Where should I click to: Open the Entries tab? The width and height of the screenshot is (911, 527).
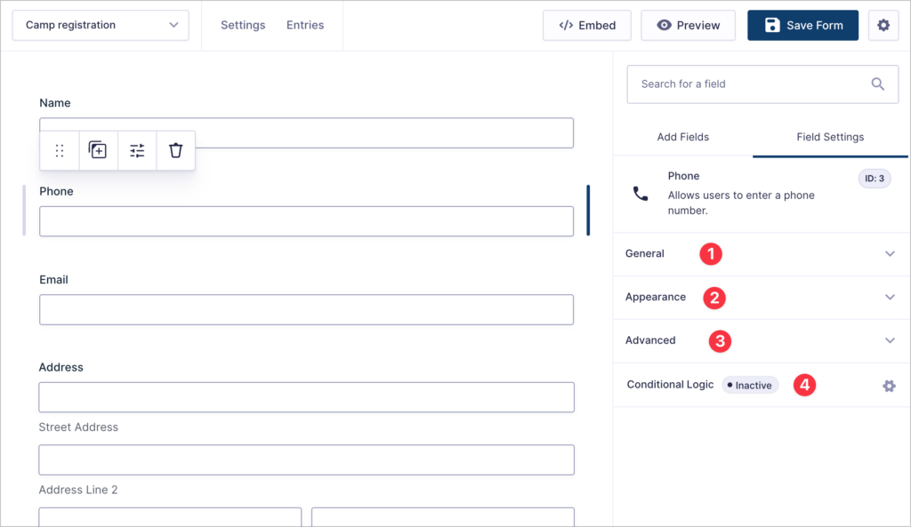click(305, 25)
